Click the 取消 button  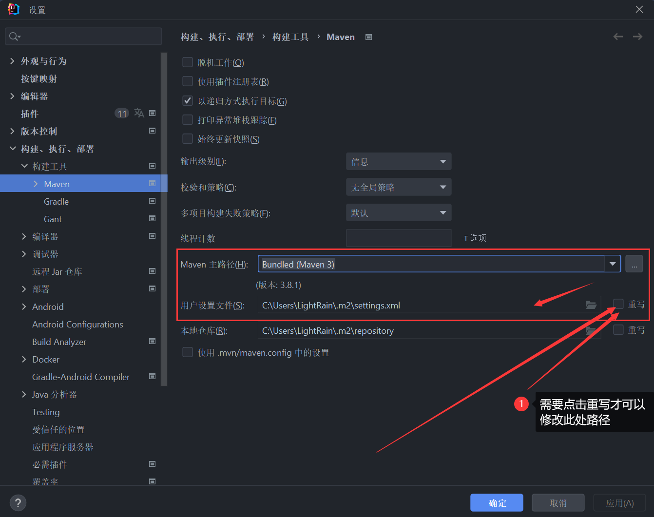(558, 503)
